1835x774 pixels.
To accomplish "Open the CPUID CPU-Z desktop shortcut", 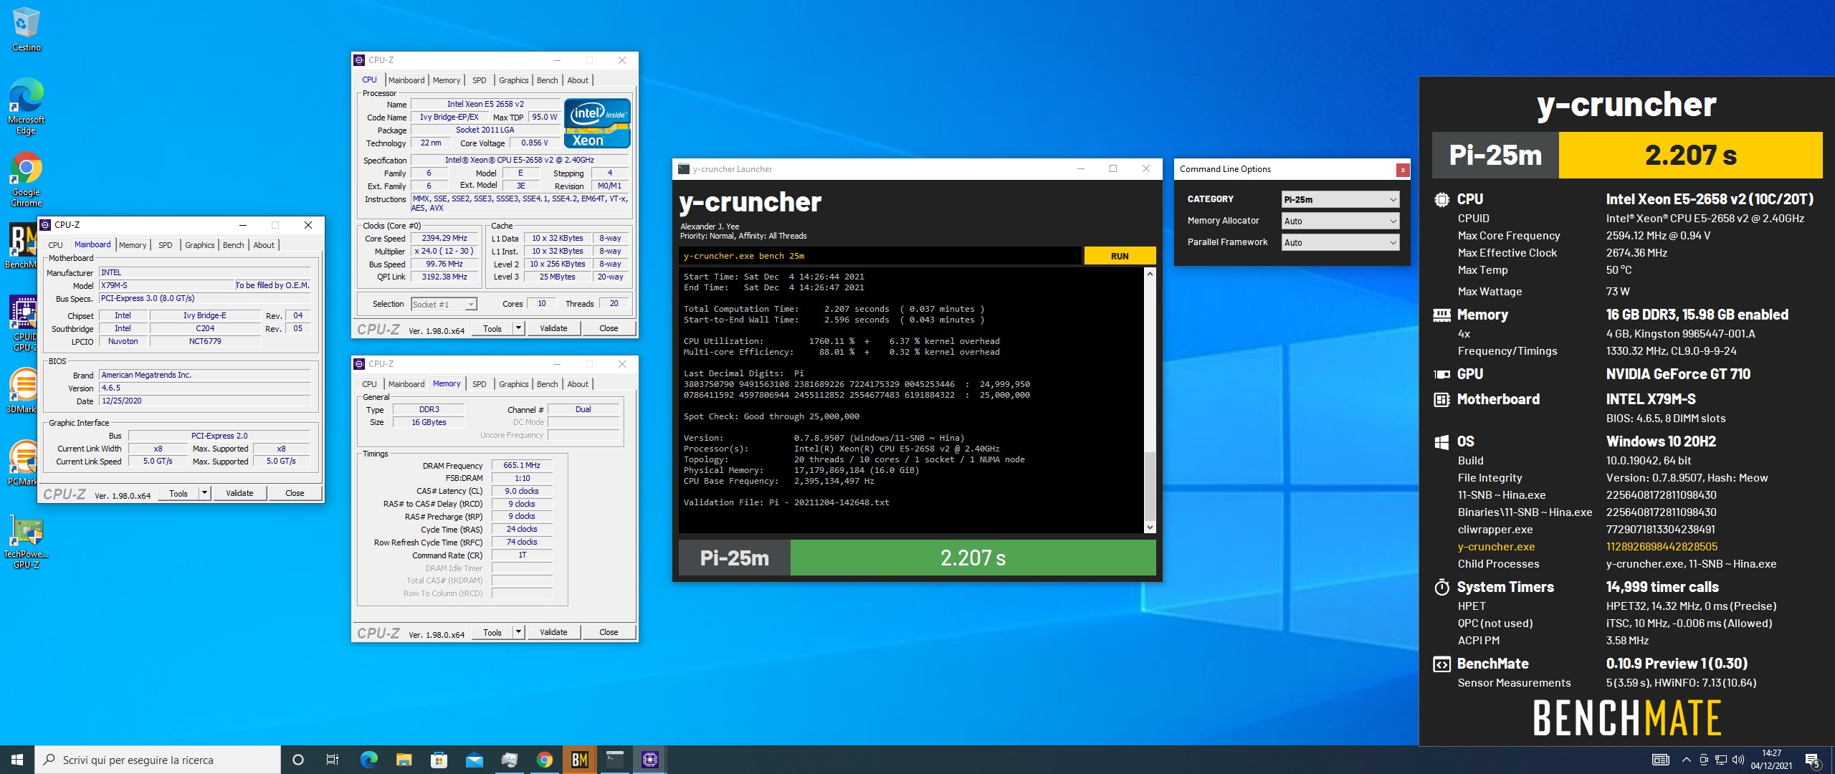I will (23, 322).
